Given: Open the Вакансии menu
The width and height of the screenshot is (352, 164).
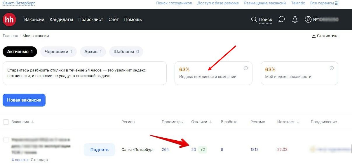Looking at the screenshot, I should point(34,20).
